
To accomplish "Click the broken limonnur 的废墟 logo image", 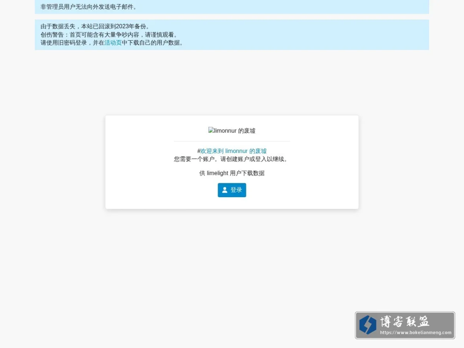I will (x=232, y=131).
